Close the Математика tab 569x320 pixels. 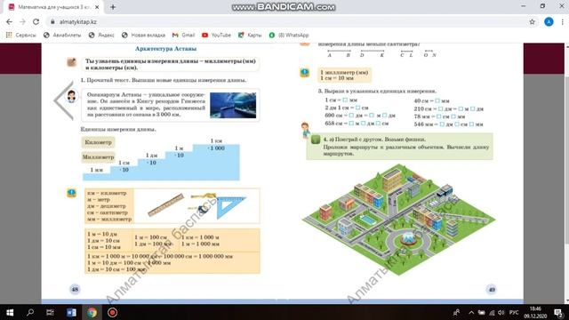97,7
